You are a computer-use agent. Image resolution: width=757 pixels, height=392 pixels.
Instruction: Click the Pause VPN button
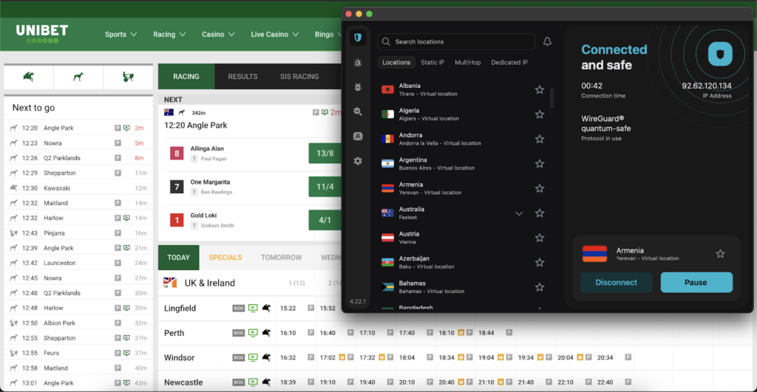[696, 283]
